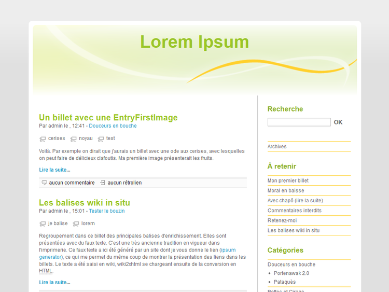Screen dimensions: 389x292
Task: Open the 'Les balises wiki in situ' post title
Action: click(85, 202)
